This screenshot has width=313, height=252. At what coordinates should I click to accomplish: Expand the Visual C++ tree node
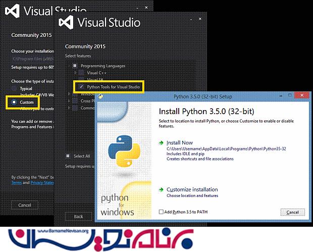[75, 73]
